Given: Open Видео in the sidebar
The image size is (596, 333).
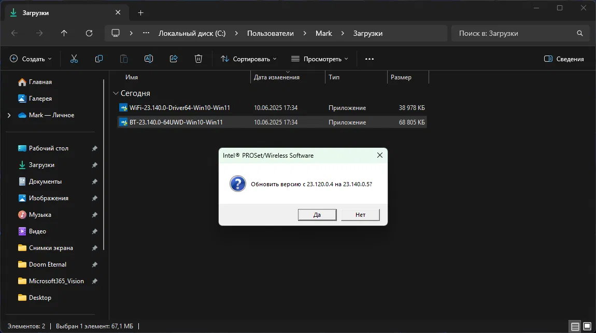Looking at the screenshot, I should tap(37, 231).
